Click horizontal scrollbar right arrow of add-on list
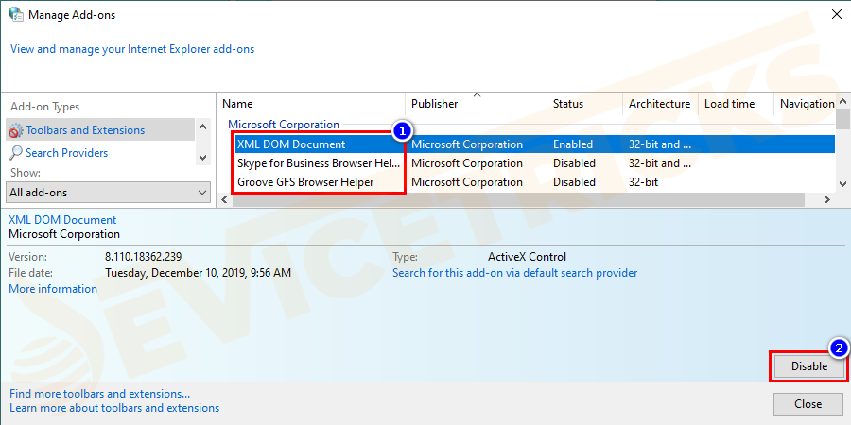851x425 pixels. pyautogui.click(x=827, y=200)
